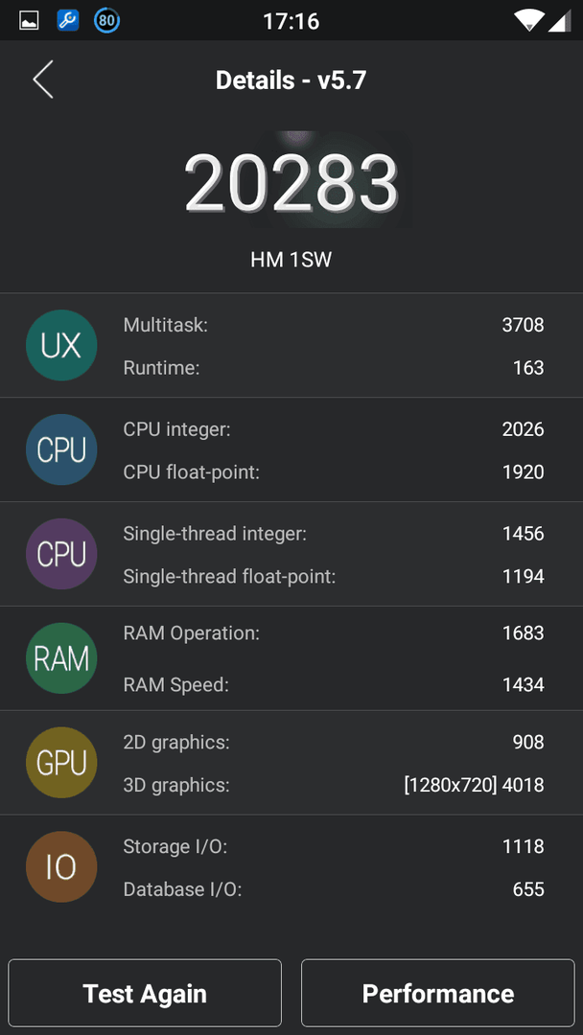Screen dimensions: 583x1035
Task: Tap the total score 20283
Action: (x=291, y=182)
